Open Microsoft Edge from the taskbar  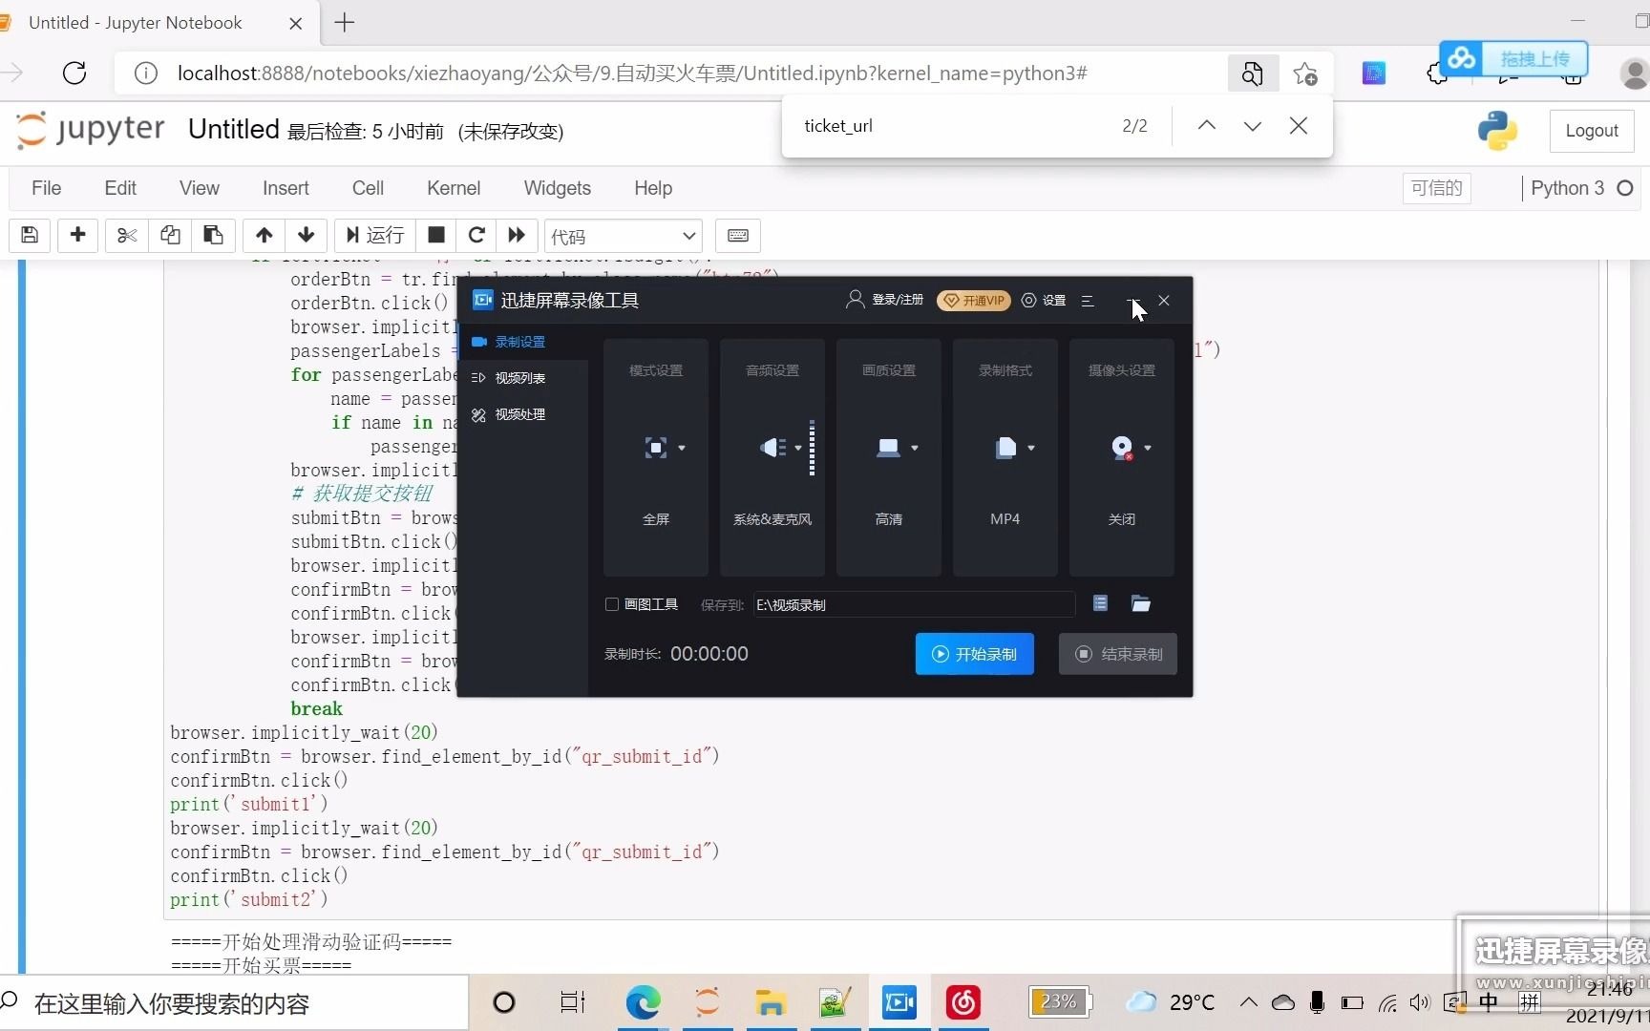point(643,1002)
